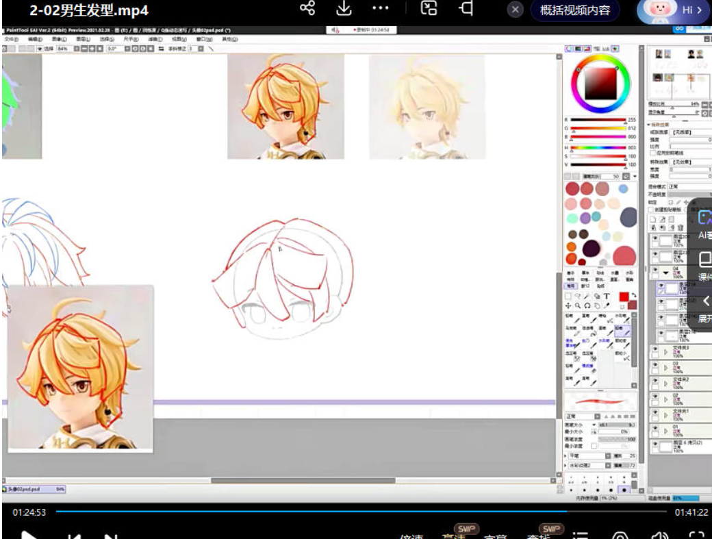This screenshot has height=539, width=712.
Task: Click the delete layer trash icon
Action: point(681,227)
